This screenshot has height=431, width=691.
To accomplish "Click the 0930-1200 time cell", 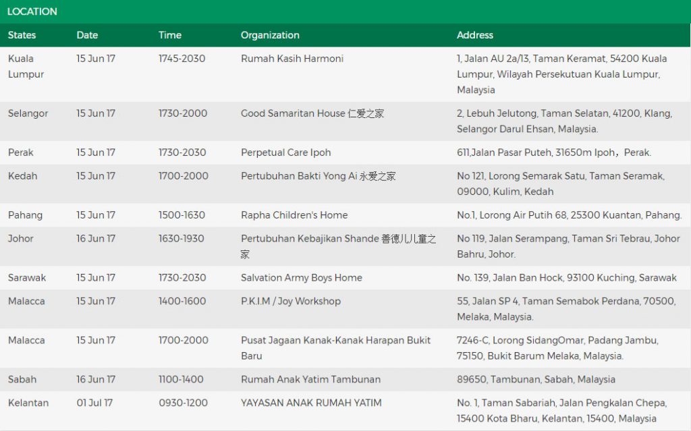I will pos(183,403).
